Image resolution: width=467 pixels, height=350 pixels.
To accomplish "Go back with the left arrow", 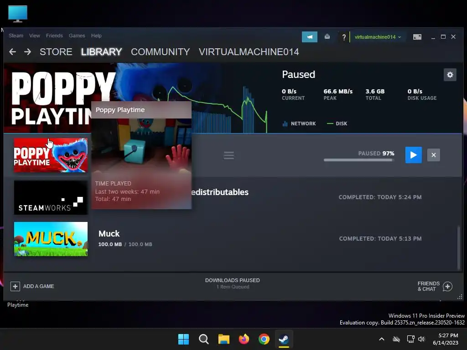I will pyautogui.click(x=12, y=52).
